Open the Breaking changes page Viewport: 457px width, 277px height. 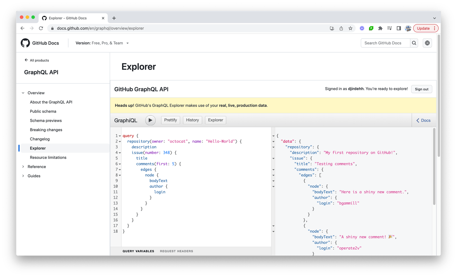point(46,130)
